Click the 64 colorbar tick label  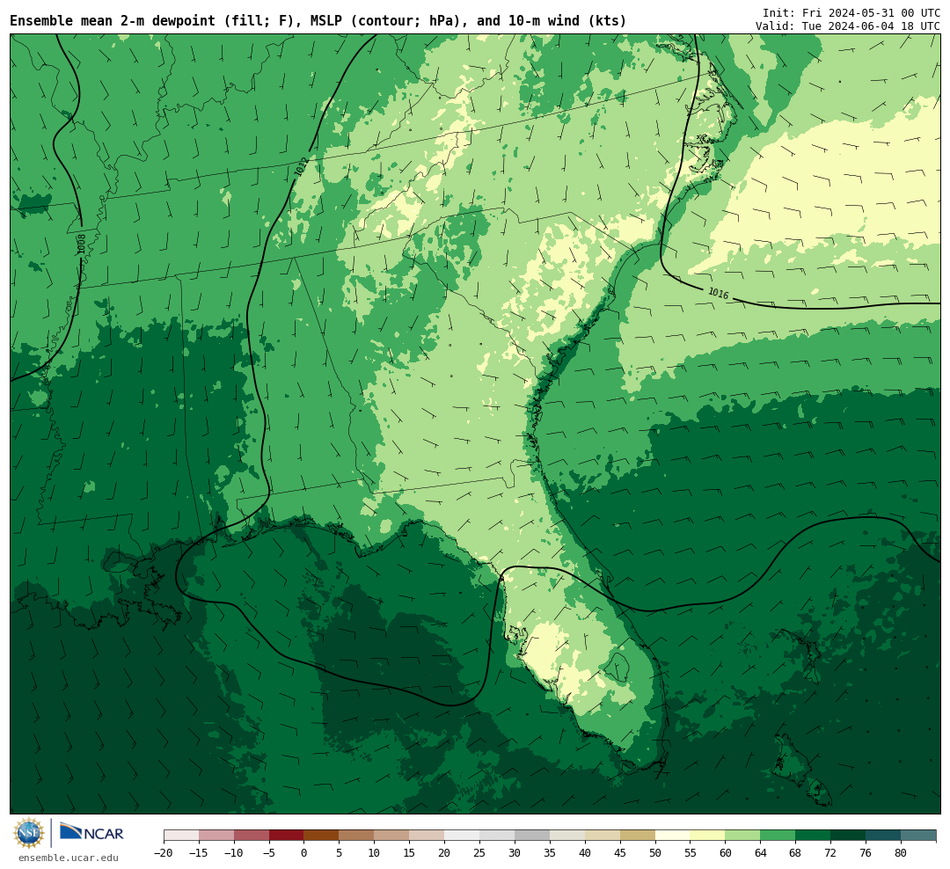[760, 853]
